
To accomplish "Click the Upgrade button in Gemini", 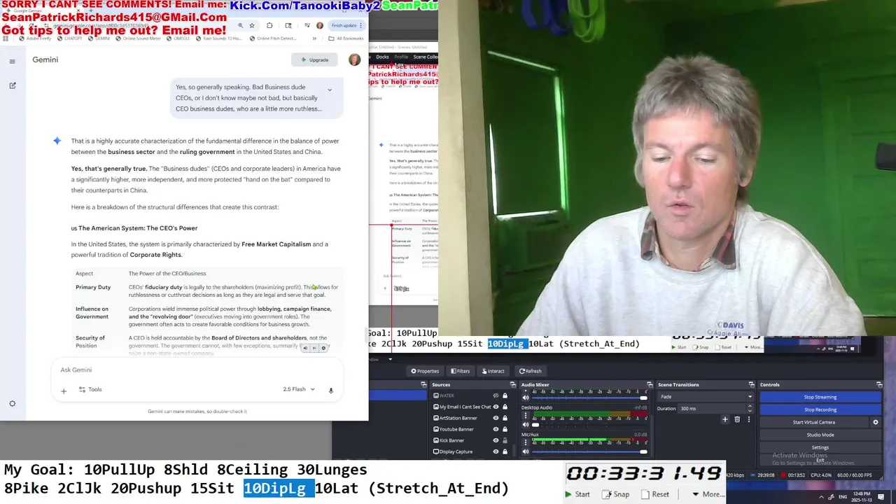I will click(314, 59).
